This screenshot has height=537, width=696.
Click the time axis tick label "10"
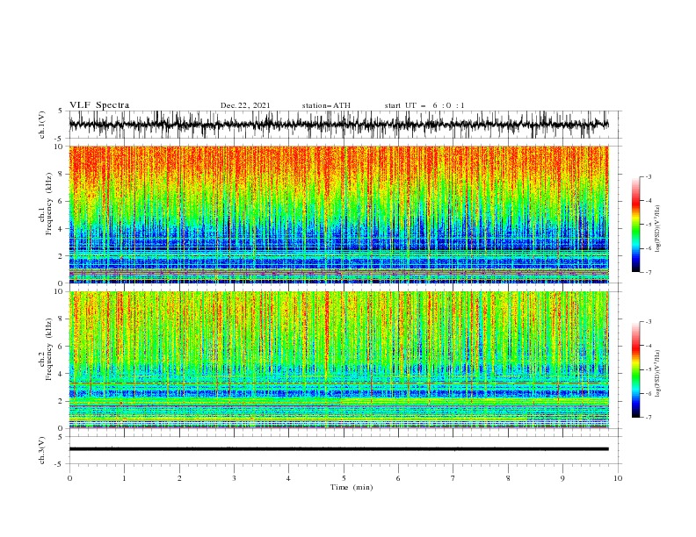[x=618, y=478]
